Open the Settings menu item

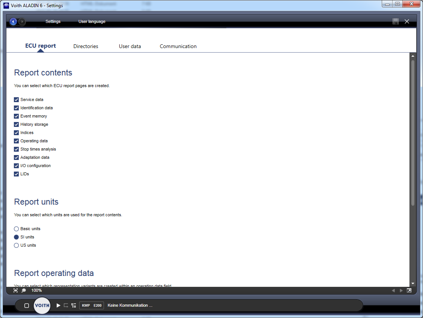tap(53, 22)
